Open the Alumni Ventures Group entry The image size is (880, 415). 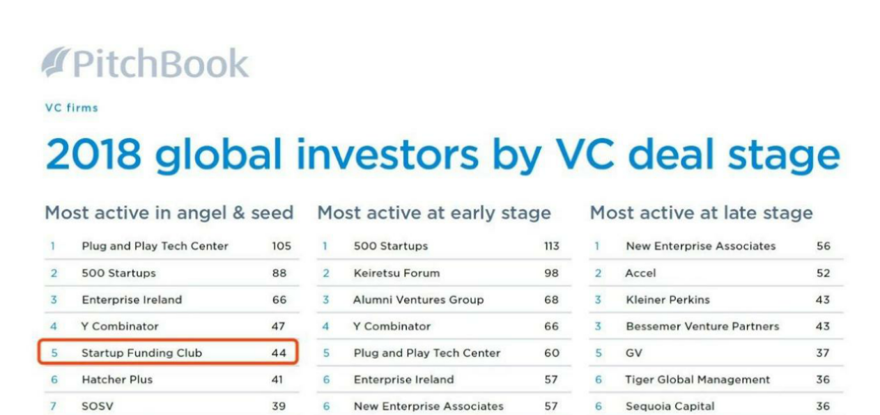click(x=418, y=300)
